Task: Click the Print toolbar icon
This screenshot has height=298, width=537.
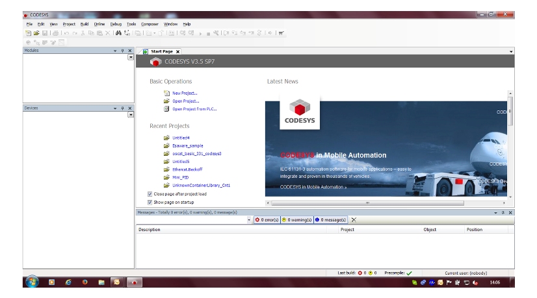Action: (55, 33)
